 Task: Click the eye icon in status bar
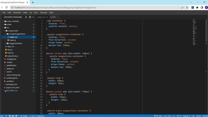6,116
